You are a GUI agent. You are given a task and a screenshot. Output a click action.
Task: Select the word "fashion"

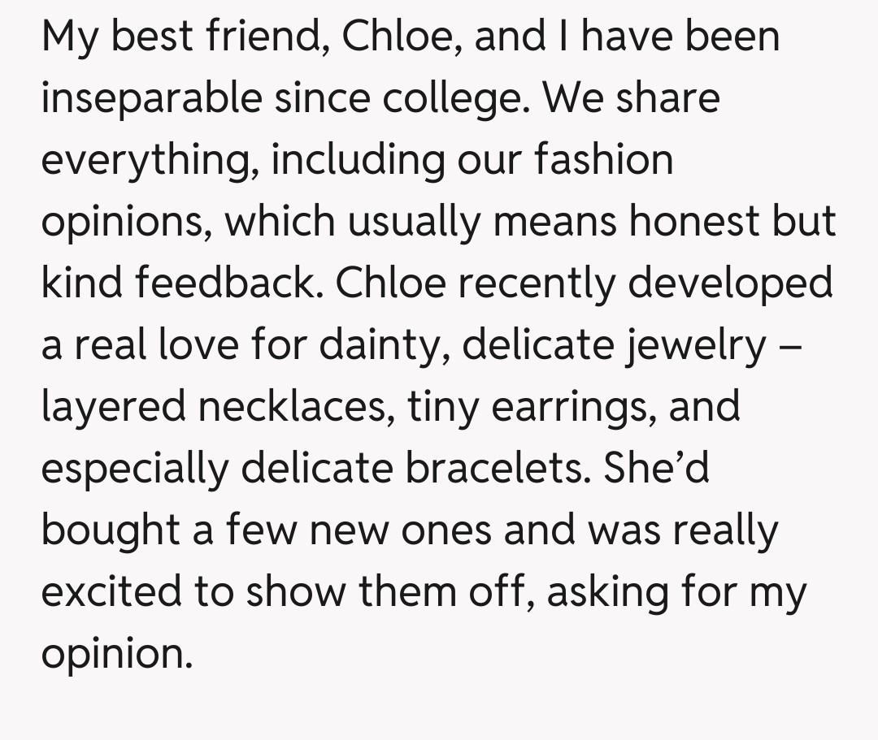point(603,158)
